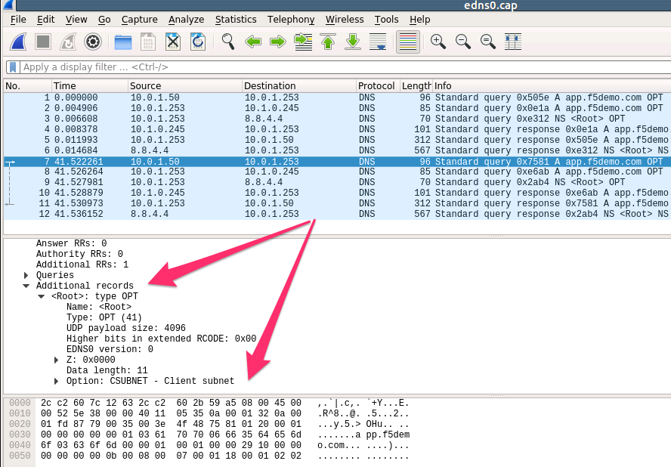The height and width of the screenshot is (467, 671).
Task: Jump to last packet with the down-arrow icon
Action: coord(352,42)
